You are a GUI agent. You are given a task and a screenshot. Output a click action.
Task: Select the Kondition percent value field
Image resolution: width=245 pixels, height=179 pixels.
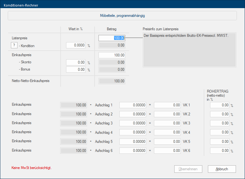76,45
